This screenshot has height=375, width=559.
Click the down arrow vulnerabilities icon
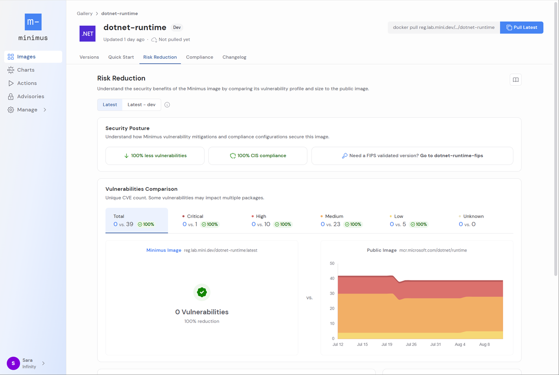[x=126, y=156]
